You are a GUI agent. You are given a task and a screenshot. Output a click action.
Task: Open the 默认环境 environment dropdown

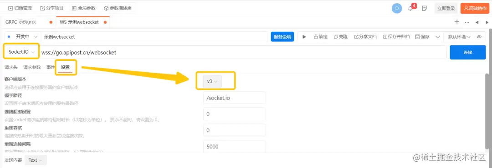(459, 37)
